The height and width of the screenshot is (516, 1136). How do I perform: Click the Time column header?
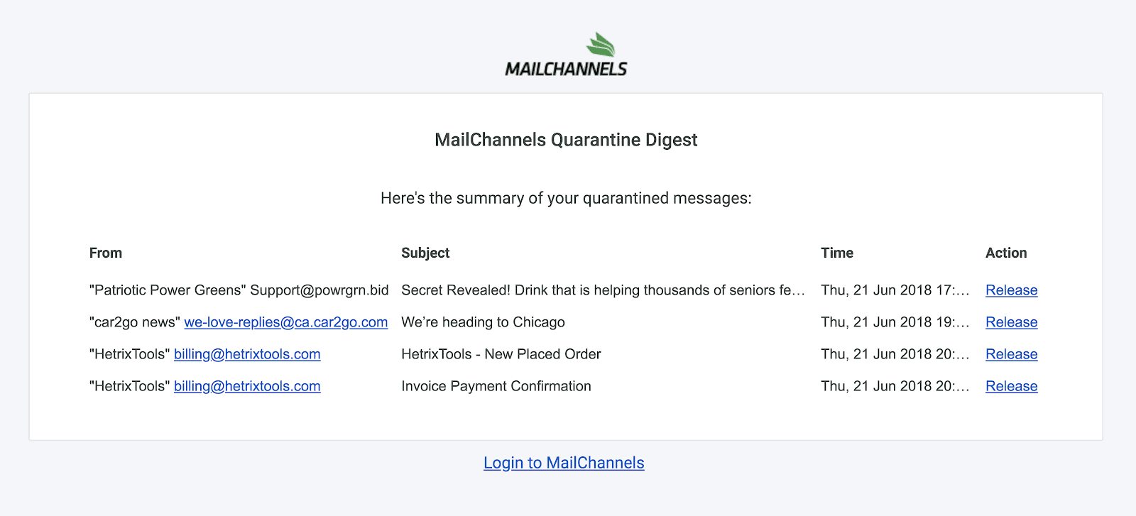837,253
